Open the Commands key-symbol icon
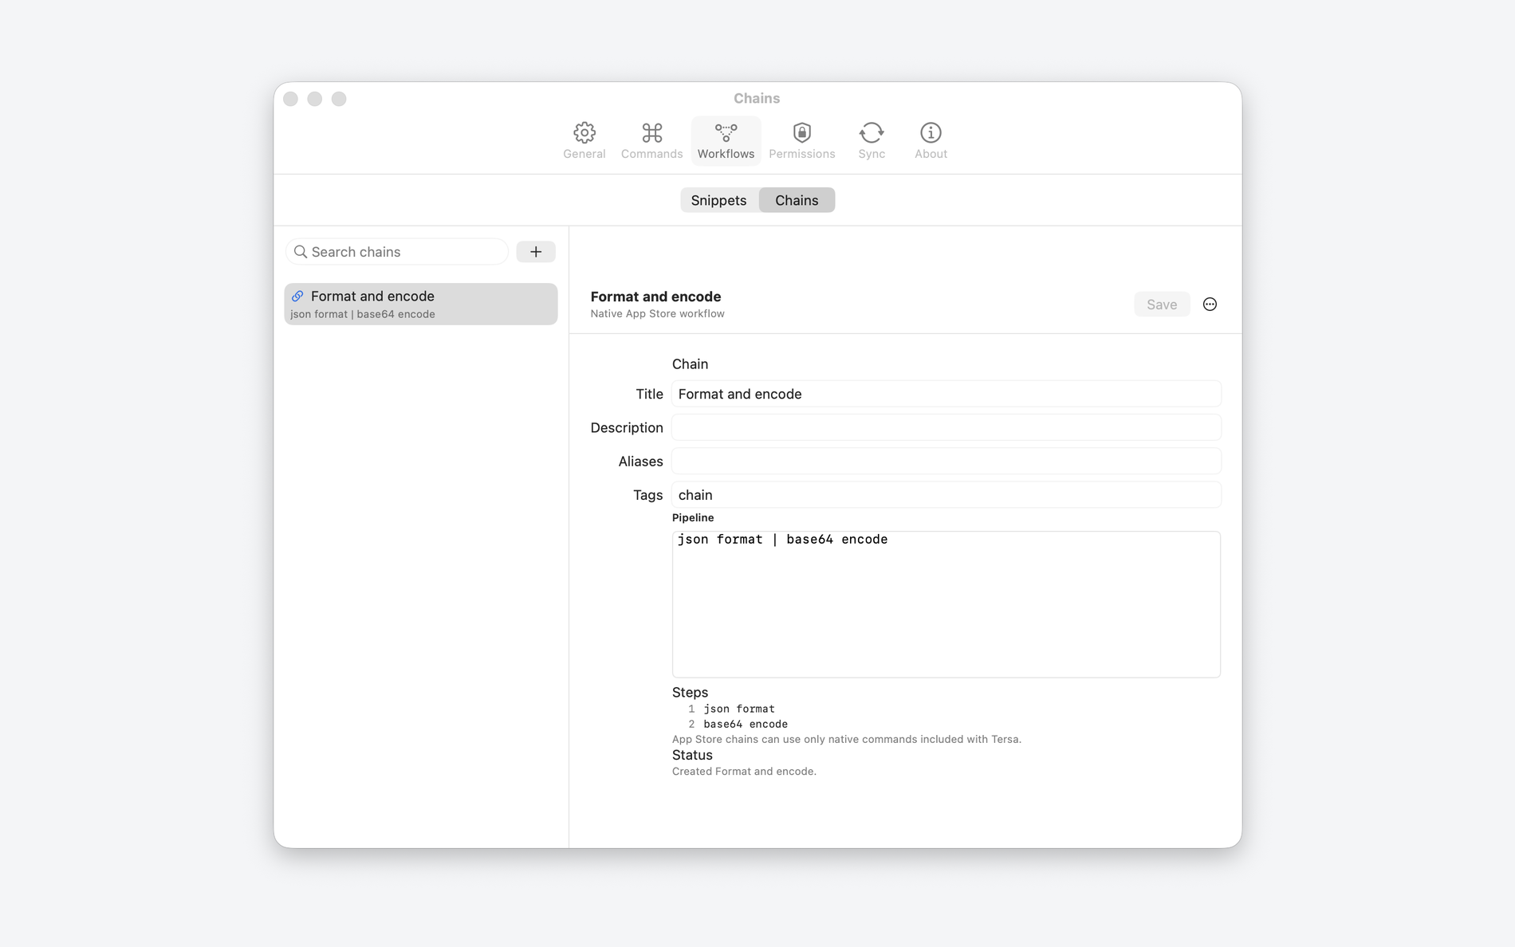 coord(651,132)
